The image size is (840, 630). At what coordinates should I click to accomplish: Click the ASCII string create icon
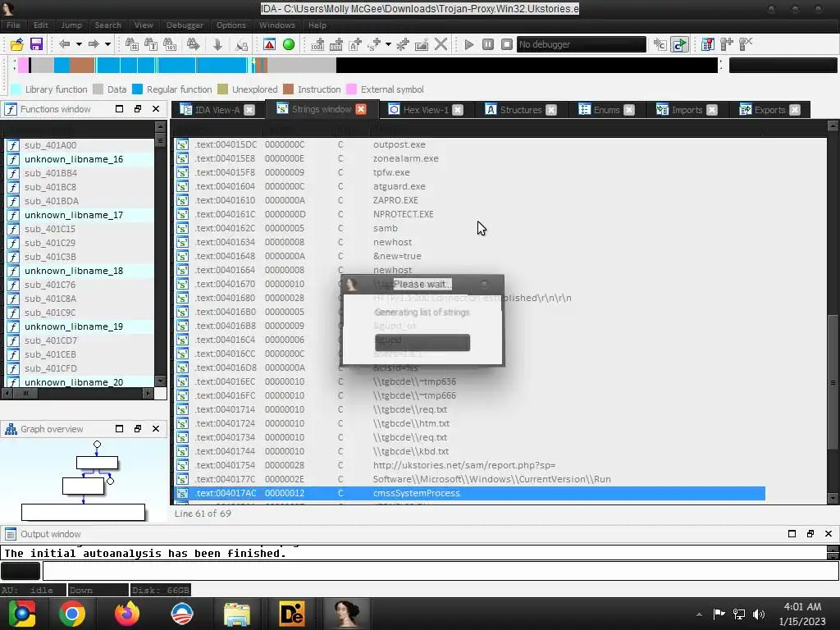[355, 44]
